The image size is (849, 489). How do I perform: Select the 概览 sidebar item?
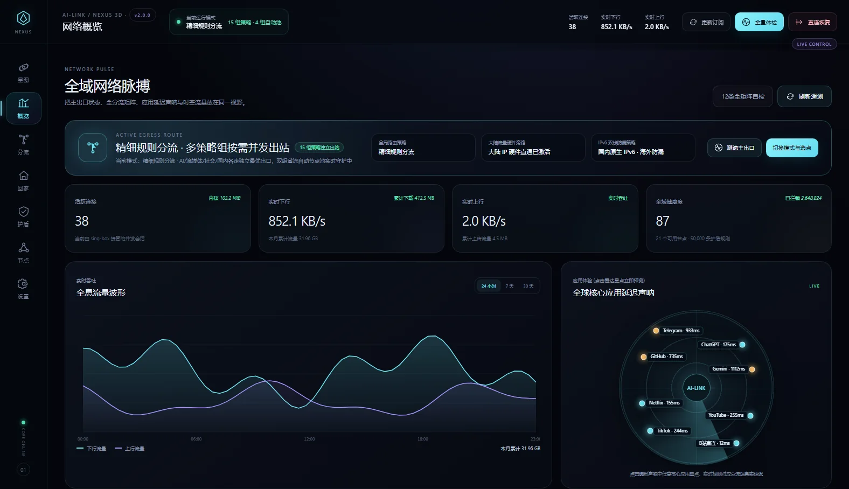click(x=23, y=108)
